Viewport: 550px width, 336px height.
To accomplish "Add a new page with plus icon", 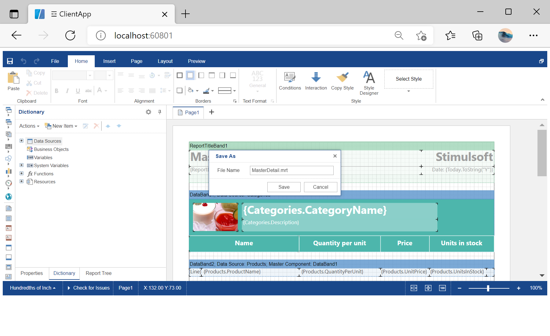I will point(211,112).
